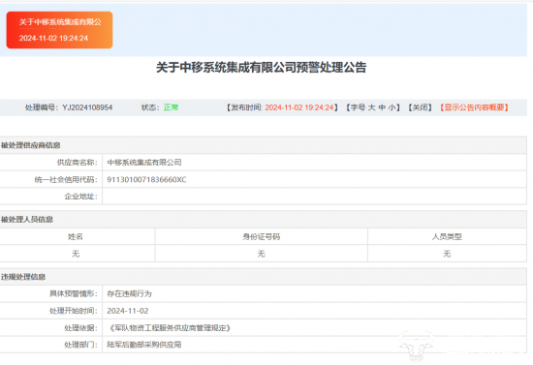Click the 字号 font size label

click(x=358, y=107)
